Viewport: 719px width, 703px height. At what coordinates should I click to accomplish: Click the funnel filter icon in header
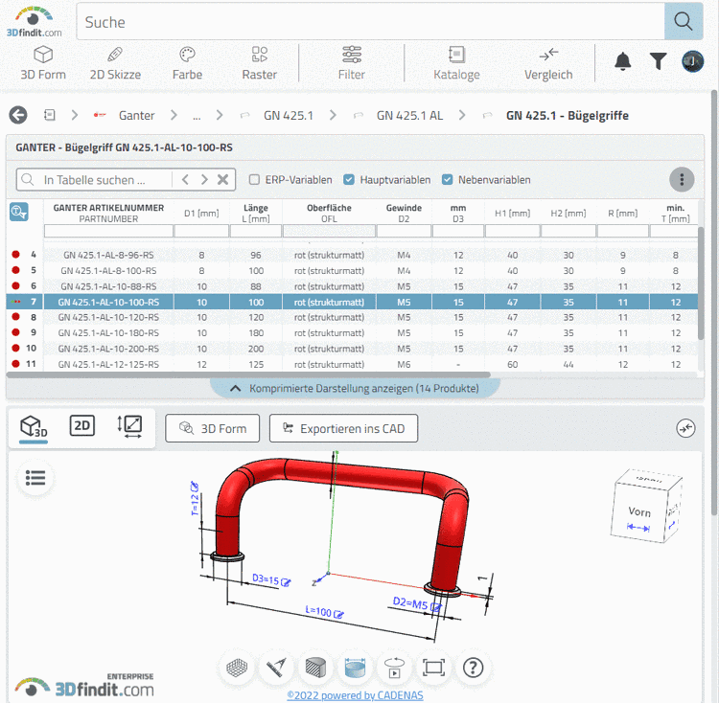[x=658, y=61]
